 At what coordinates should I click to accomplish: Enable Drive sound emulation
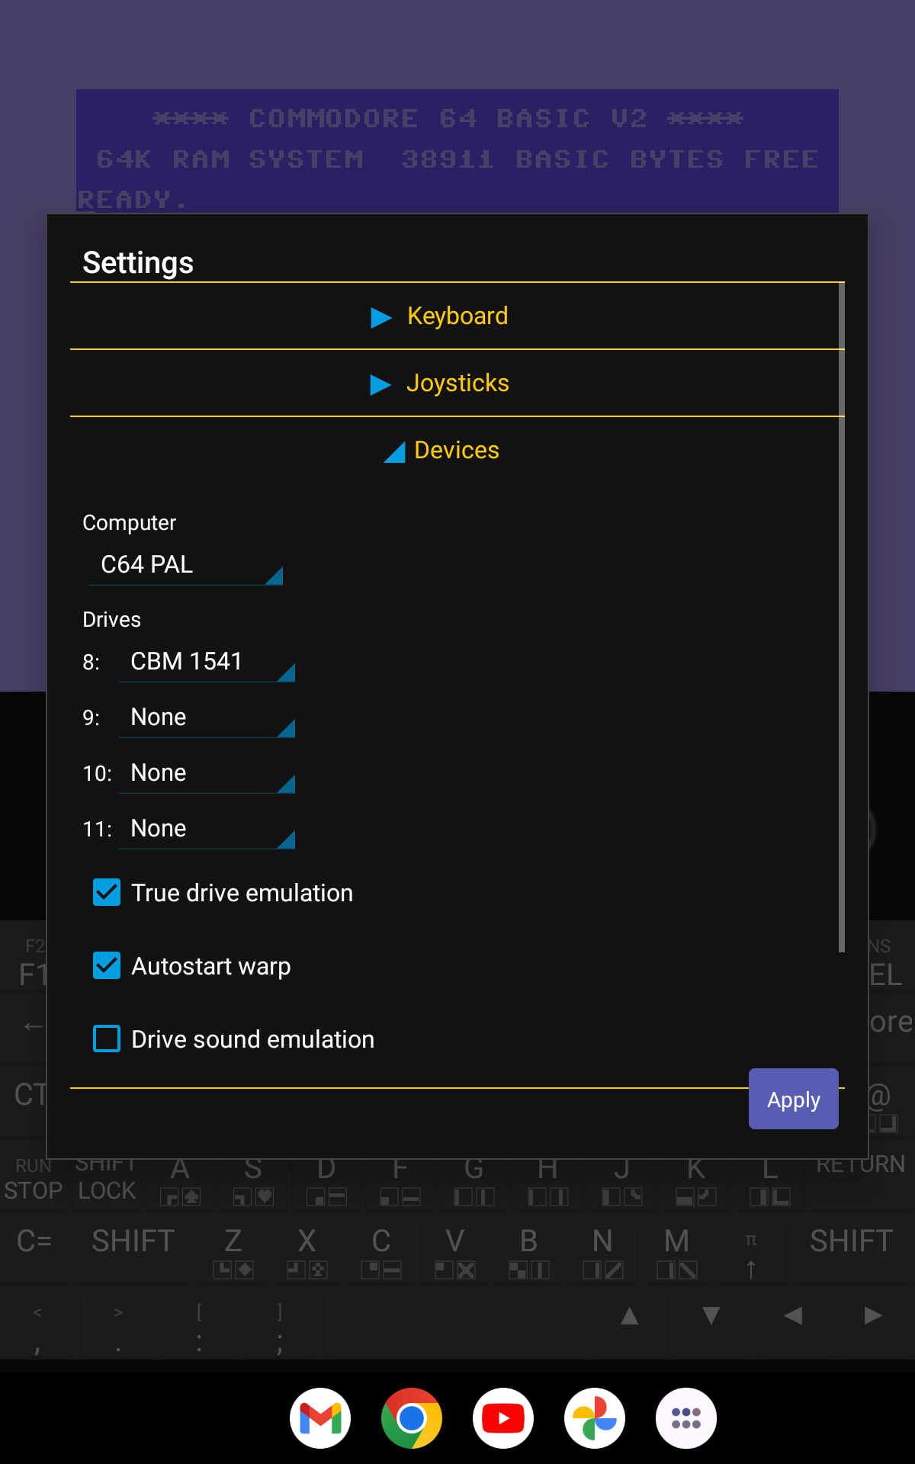click(x=107, y=1039)
